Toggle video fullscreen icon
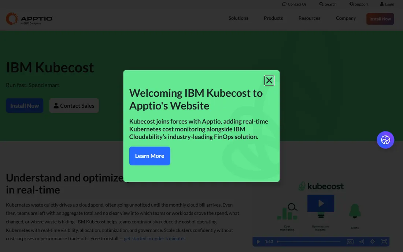The image size is (403, 252). (384, 242)
